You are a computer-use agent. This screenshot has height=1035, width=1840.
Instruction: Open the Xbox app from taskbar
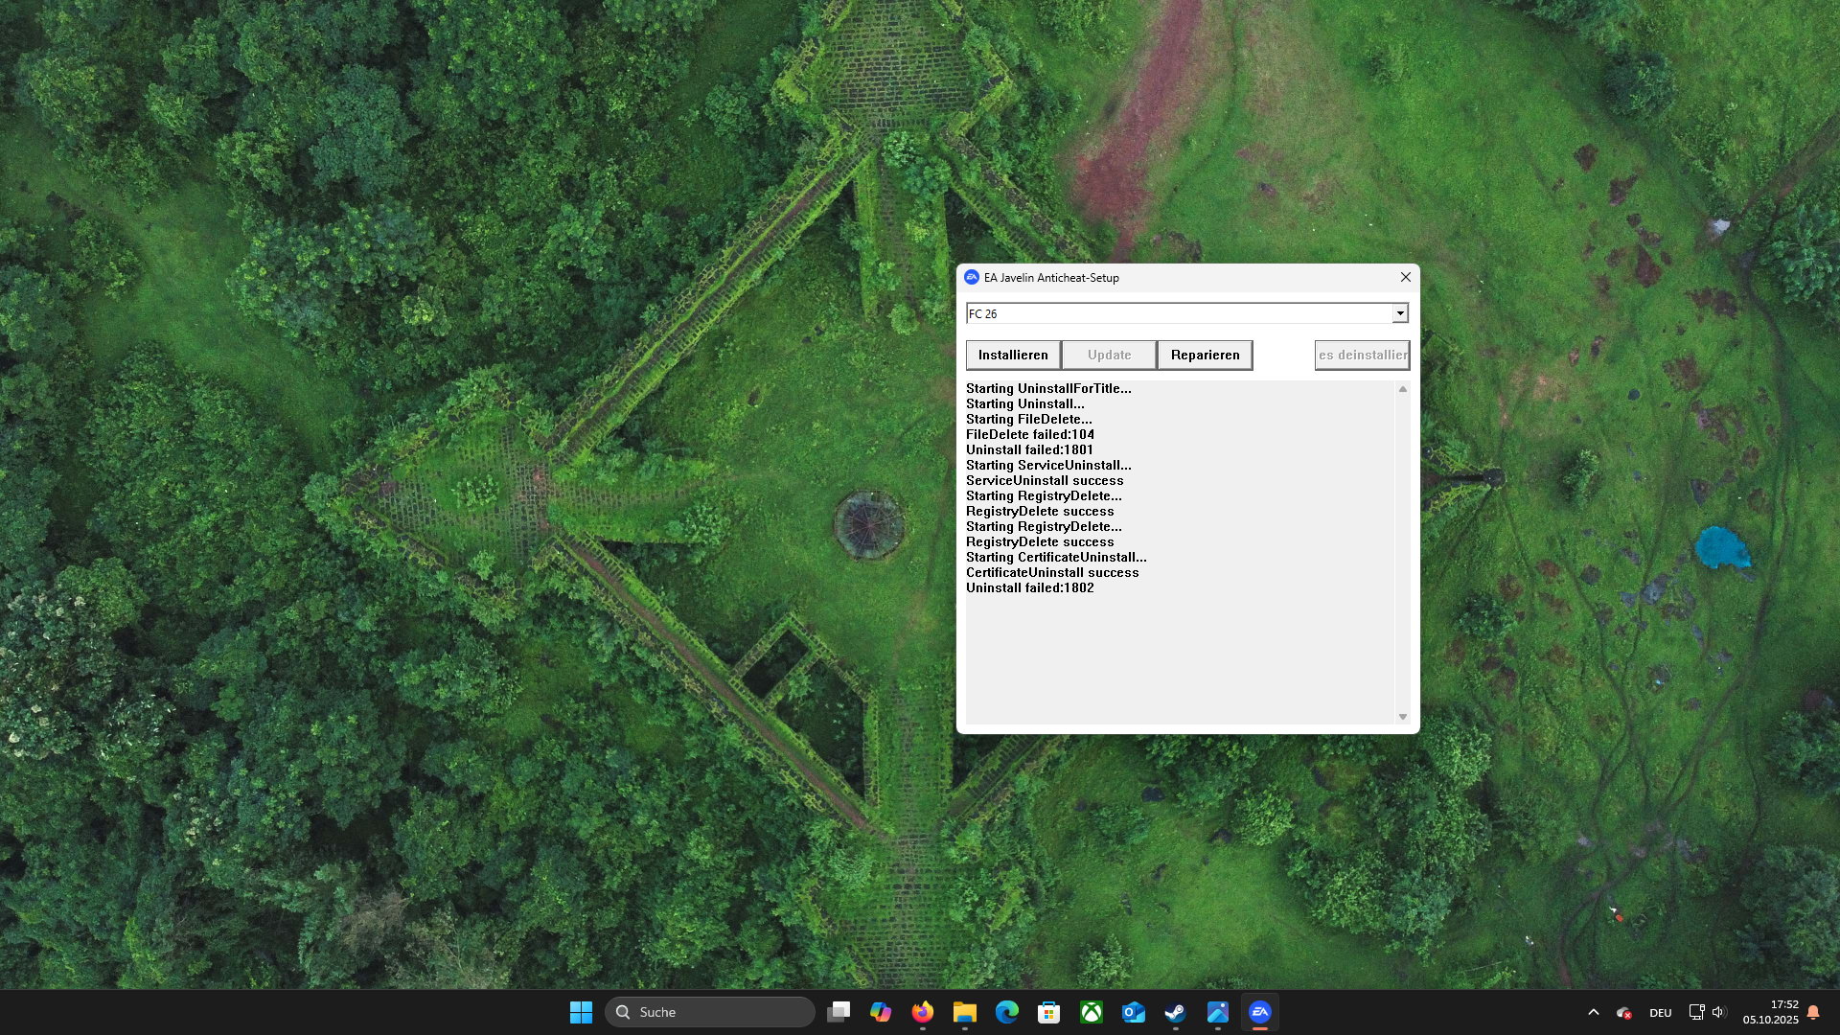(1092, 1012)
